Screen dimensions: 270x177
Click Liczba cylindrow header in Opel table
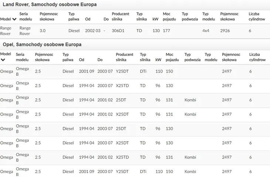(257, 57)
